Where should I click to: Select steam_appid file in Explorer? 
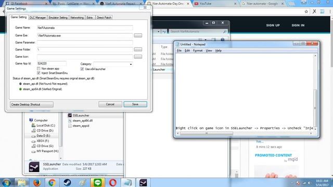pyautogui.click(x=79, y=126)
